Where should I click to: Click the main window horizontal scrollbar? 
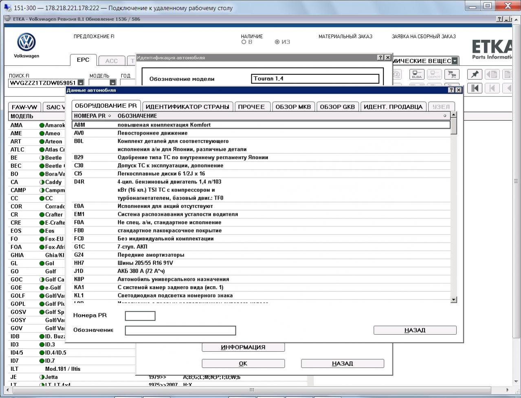(251, 390)
